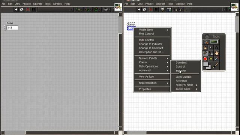
Task: Toggle Highlight Execution light bulb
Action: tap(162, 9)
